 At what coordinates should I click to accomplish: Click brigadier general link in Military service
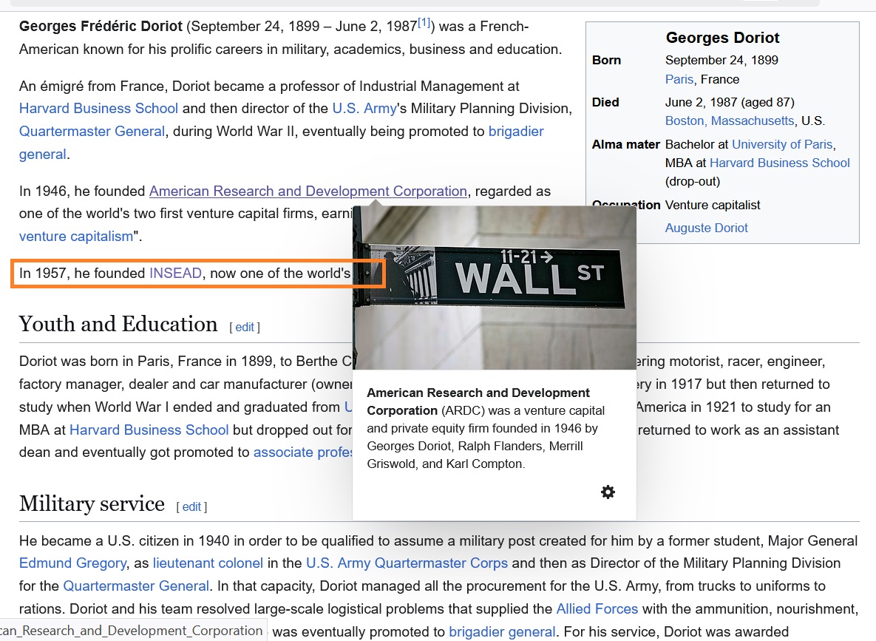point(502,632)
